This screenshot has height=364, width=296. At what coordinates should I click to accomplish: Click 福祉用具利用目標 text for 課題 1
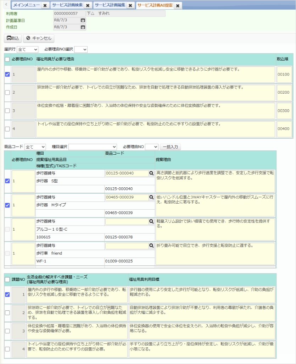pos(202,294)
